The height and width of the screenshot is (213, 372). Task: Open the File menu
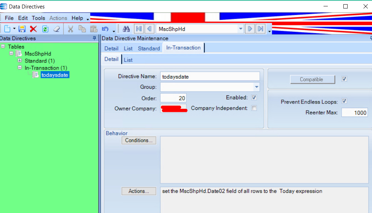click(9, 18)
